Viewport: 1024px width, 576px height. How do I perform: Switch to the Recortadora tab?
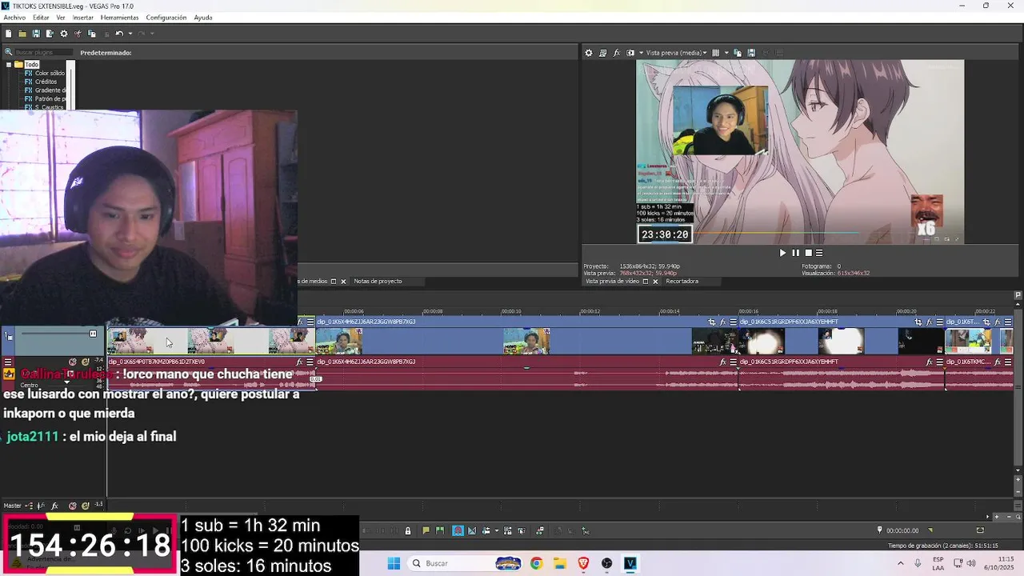coord(682,282)
